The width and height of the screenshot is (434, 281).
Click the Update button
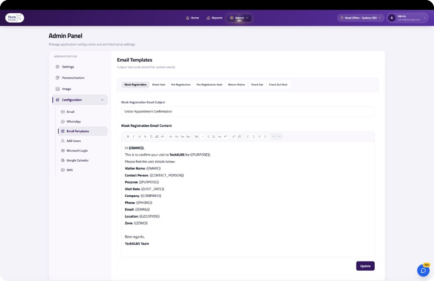pos(365,266)
